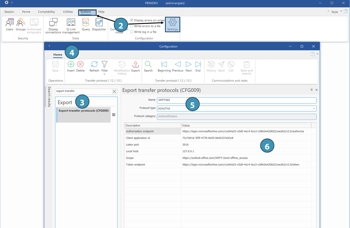Export the transfer protocol record
The width and height of the screenshot is (350, 228).
tap(136, 64)
